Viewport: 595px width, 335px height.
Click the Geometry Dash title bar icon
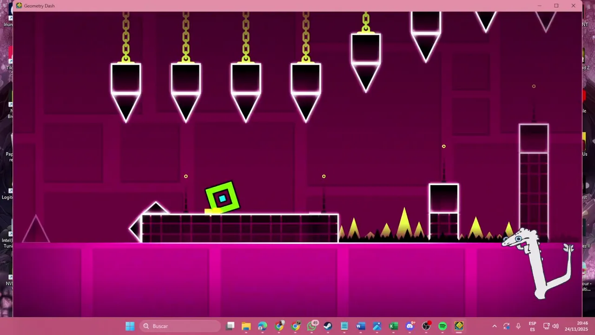(19, 6)
